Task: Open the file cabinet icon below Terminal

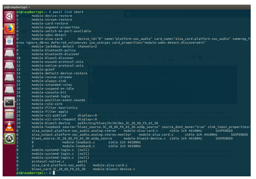Action: point(9,114)
